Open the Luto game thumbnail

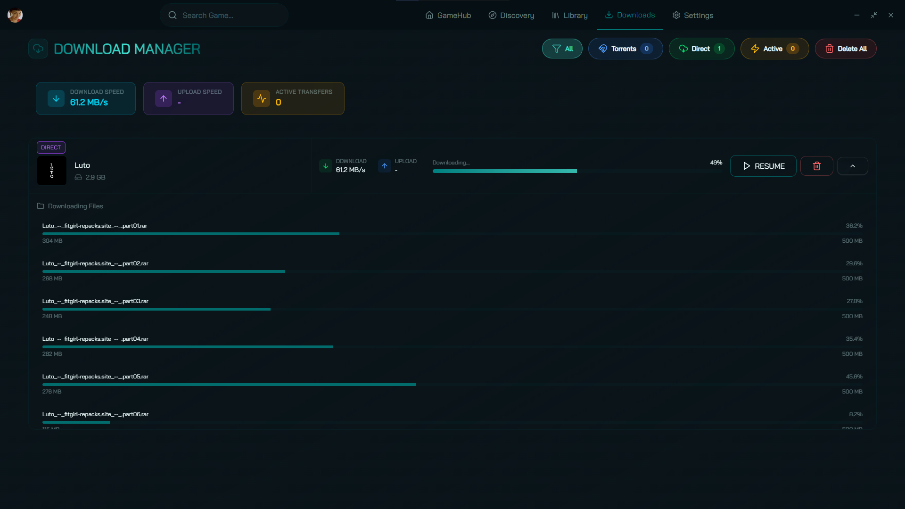52,171
